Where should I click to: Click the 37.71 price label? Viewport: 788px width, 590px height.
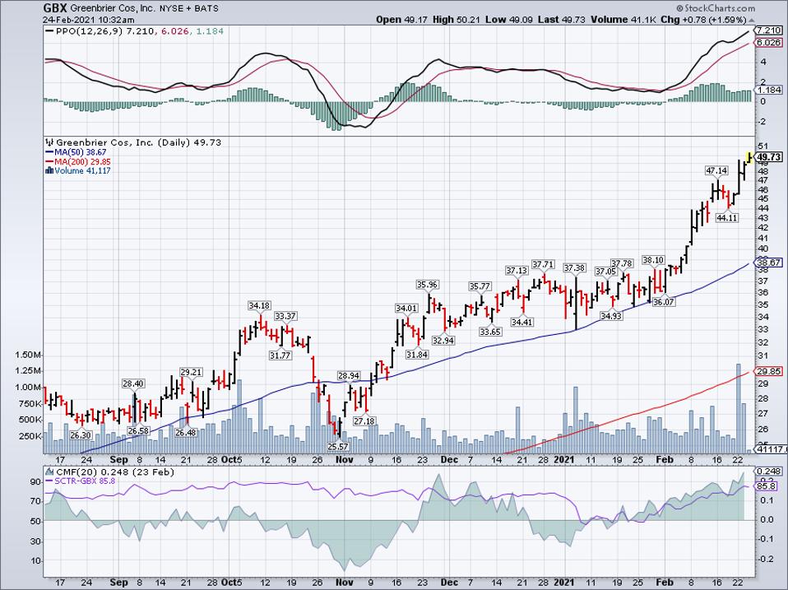point(543,264)
